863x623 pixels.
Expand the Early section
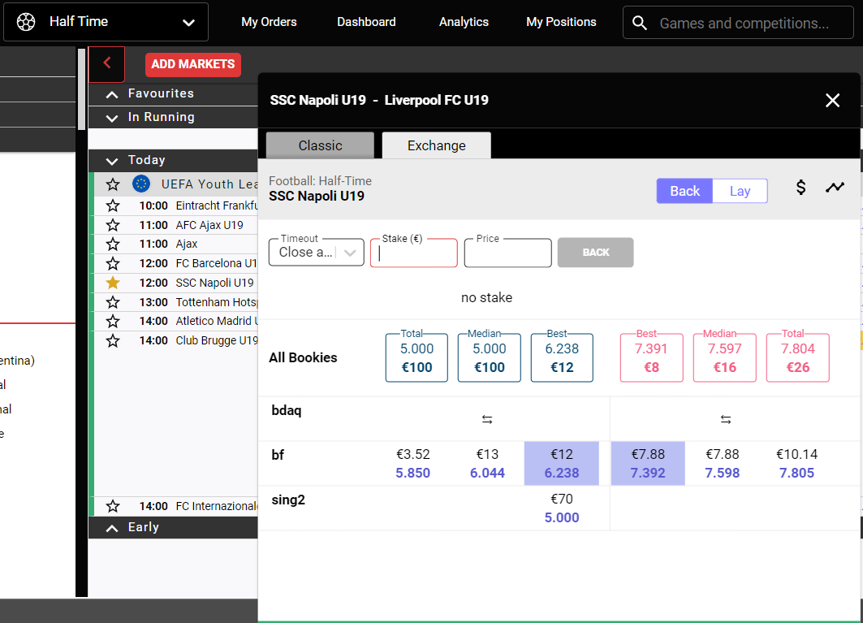112,528
